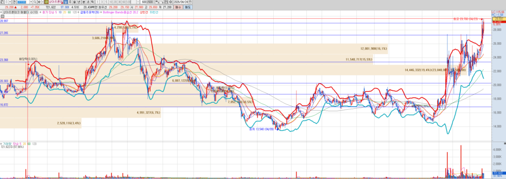The image size is (506, 179).
Task: Click the 16,872 horizontal line price label
Action: click(4, 105)
